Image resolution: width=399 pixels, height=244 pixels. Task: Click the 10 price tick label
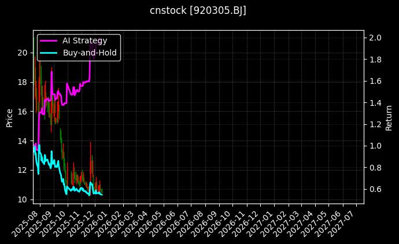click(x=22, y=199)
